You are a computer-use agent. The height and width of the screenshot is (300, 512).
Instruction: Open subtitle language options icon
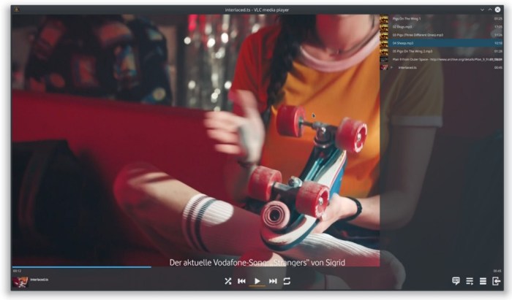[456, 281]
